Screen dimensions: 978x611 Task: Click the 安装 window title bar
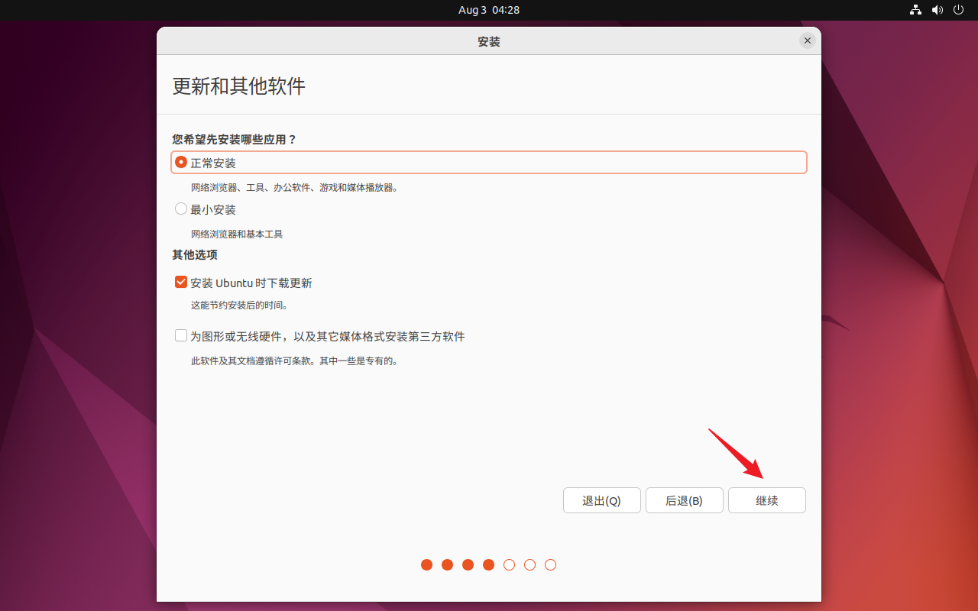(489, 42)
